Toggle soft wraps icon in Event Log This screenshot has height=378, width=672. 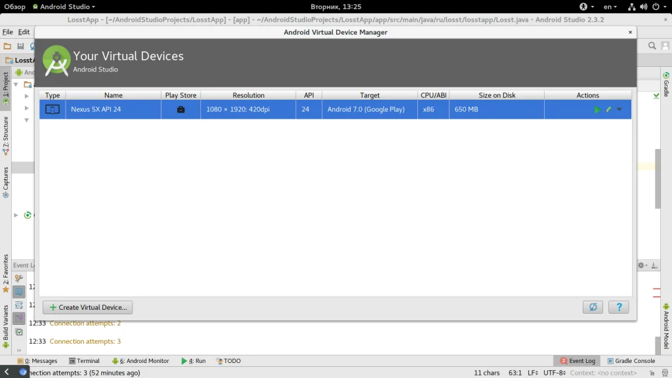point(19,305)
